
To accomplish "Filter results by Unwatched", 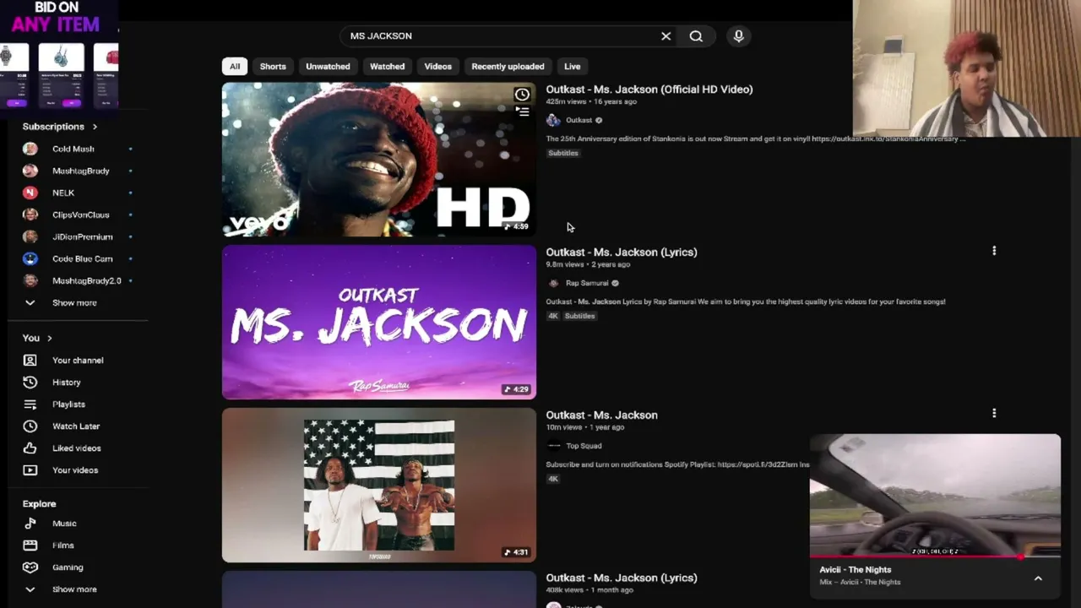I will [328, 67].
